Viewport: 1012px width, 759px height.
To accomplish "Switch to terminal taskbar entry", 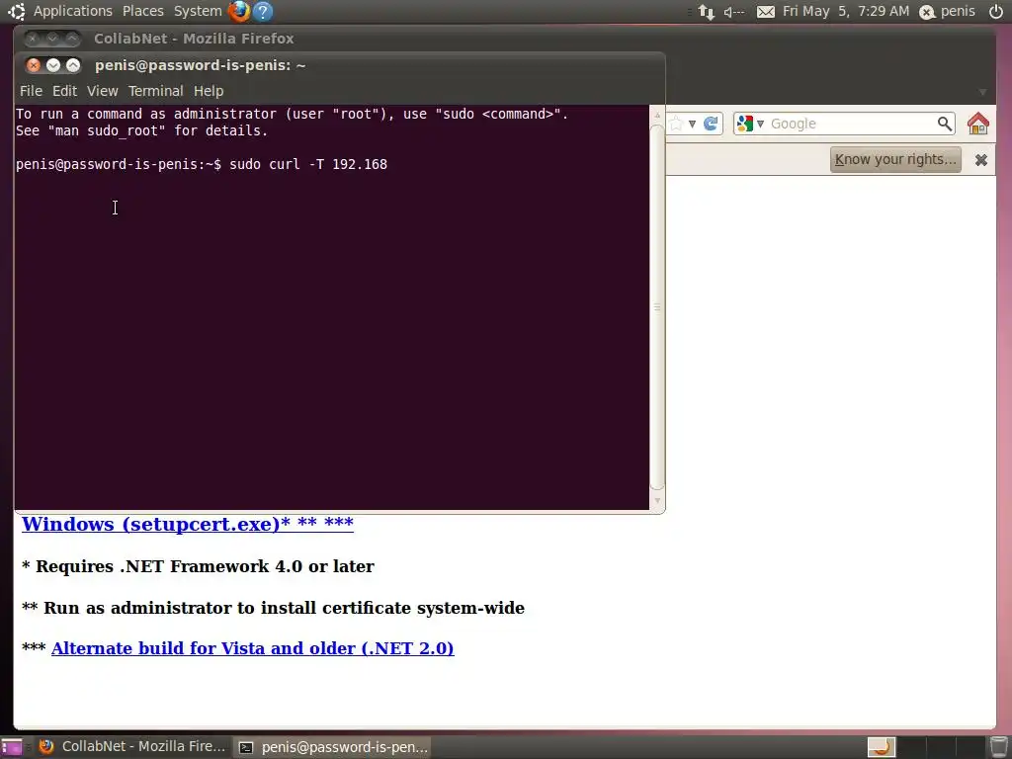I will click(x=333, y=747).
